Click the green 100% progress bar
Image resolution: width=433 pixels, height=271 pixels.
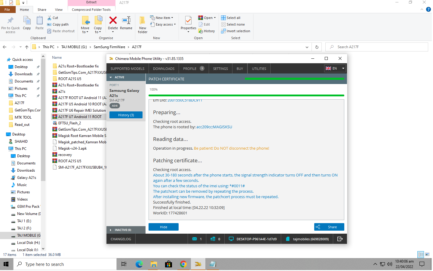246,95
